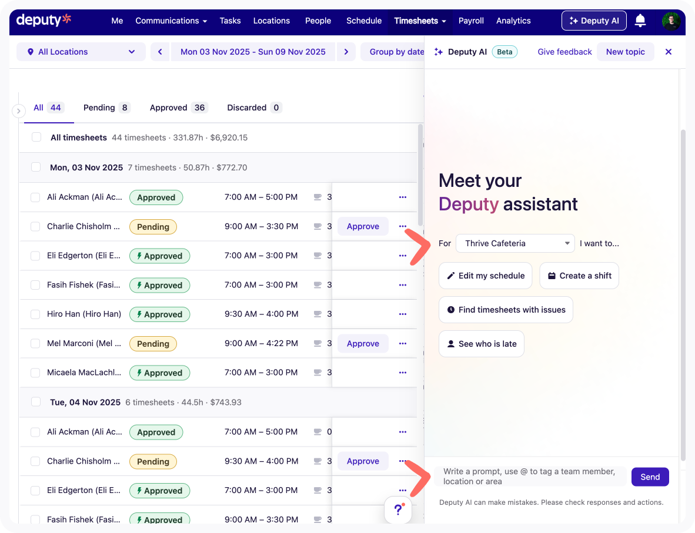This screenshot has width=695, height=533.
Task: Tick the Mon, 03 Nov 2025 group checkbox
Action: pyautogui.click(x=36, y=167)
